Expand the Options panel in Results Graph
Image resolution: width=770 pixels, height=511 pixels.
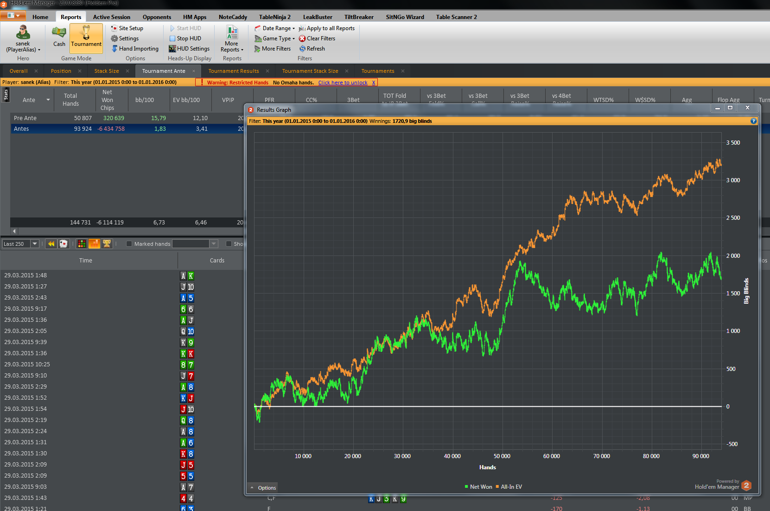263,488
